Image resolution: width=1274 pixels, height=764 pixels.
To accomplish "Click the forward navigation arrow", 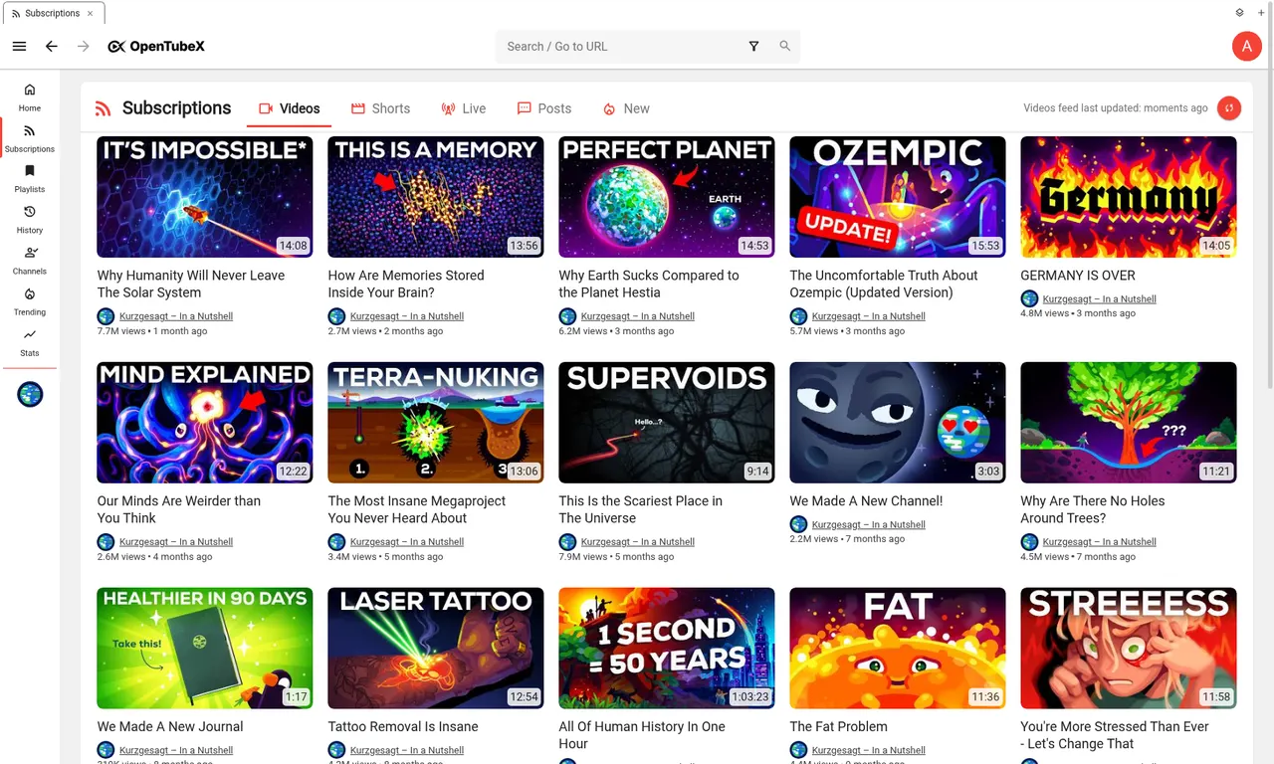I will coord(84,46).
